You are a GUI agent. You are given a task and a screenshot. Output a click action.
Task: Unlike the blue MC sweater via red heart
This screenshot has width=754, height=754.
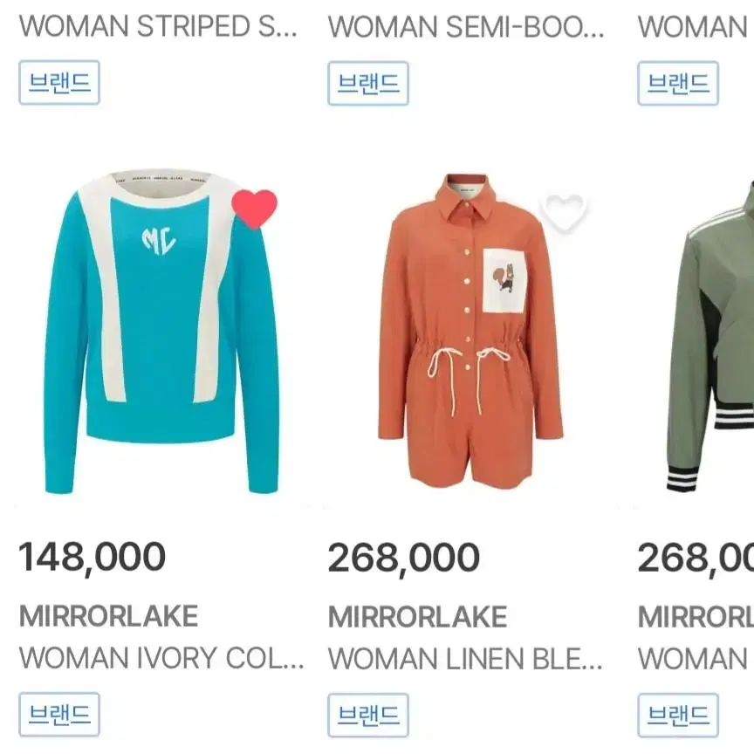(x=254, y=209)
